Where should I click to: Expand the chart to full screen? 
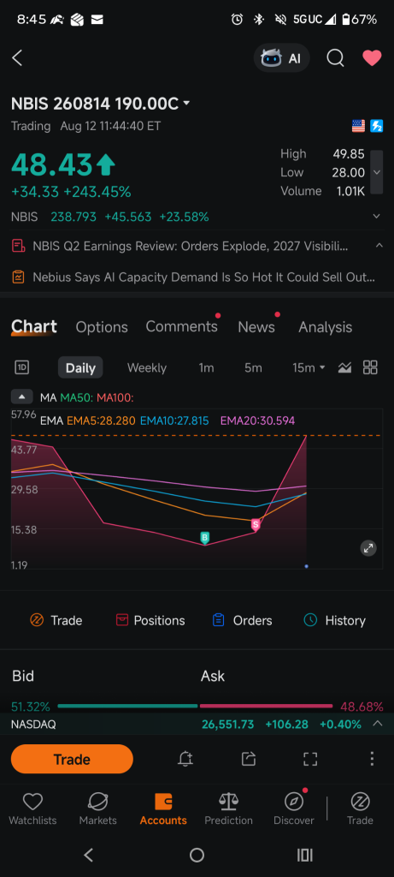pos(310,759)
